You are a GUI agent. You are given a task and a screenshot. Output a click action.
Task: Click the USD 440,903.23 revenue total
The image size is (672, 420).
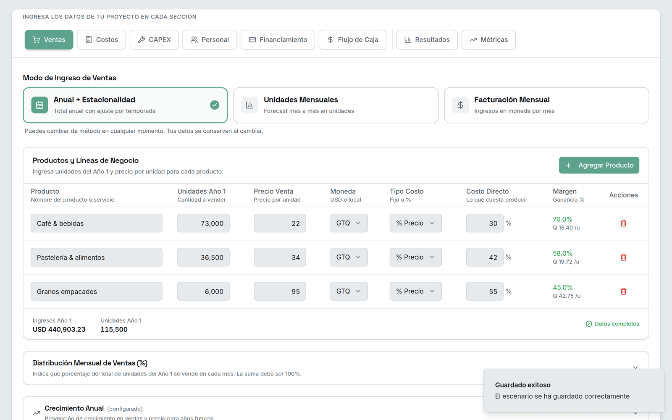[59, 329]
